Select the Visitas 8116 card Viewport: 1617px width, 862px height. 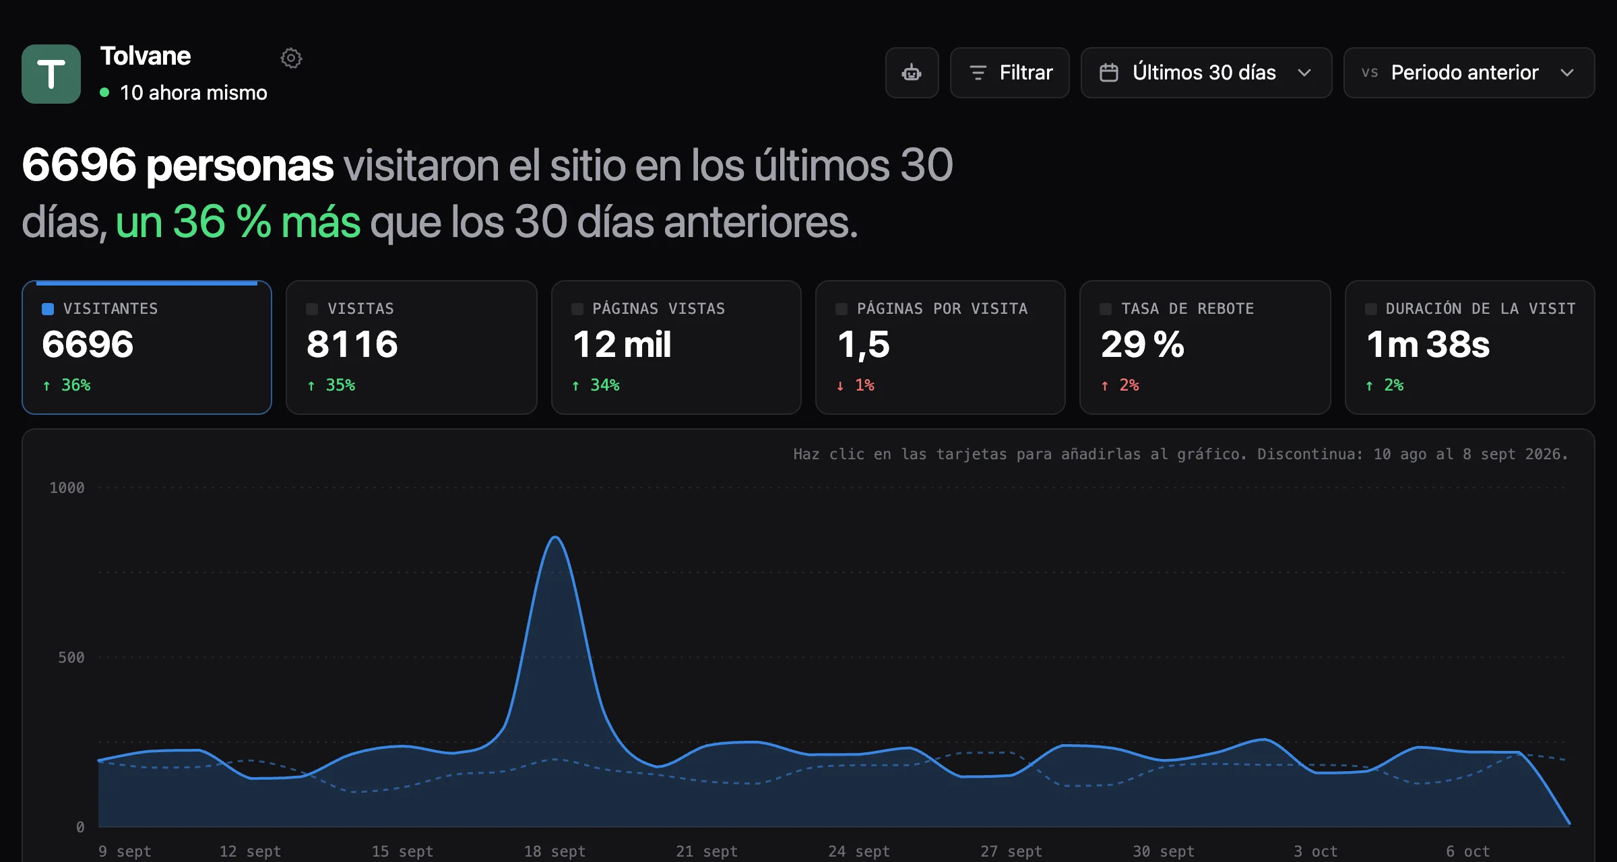click(x=412, y=347)
